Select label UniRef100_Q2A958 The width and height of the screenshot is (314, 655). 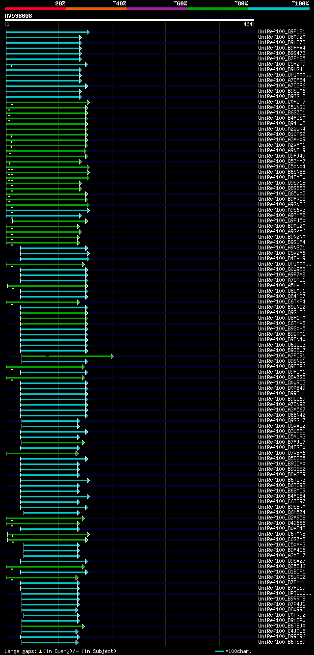pyautogui.click(x=282, y=518)
